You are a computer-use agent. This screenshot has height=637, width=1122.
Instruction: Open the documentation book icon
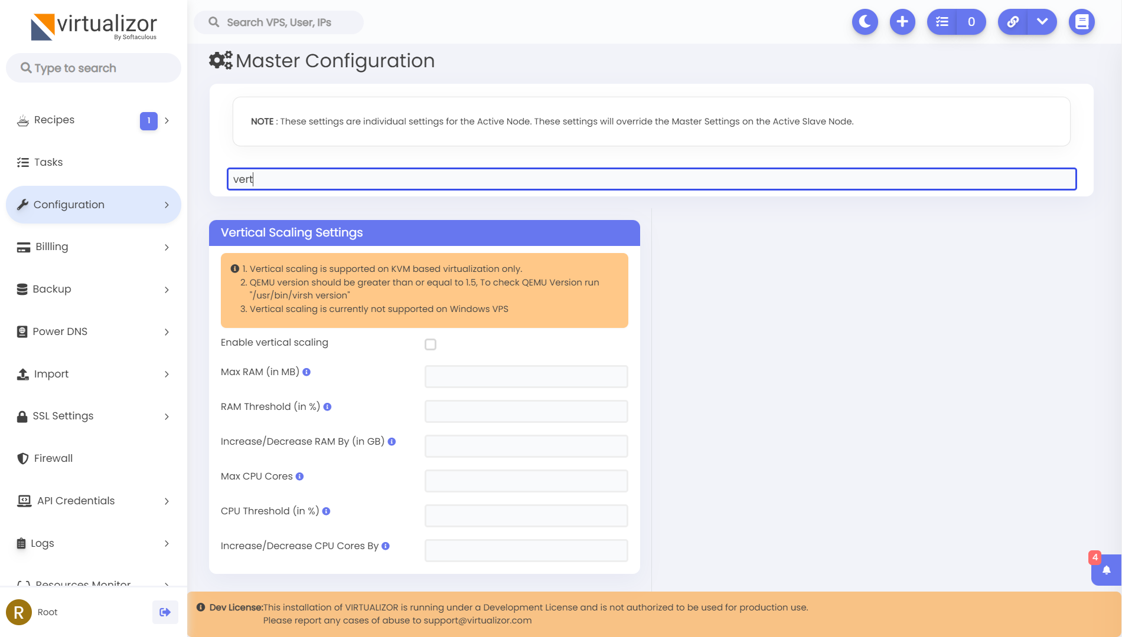pos(1082,22)
